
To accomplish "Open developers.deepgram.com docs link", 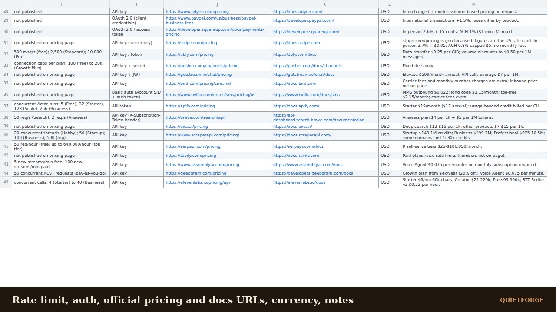I will (313, 173).
